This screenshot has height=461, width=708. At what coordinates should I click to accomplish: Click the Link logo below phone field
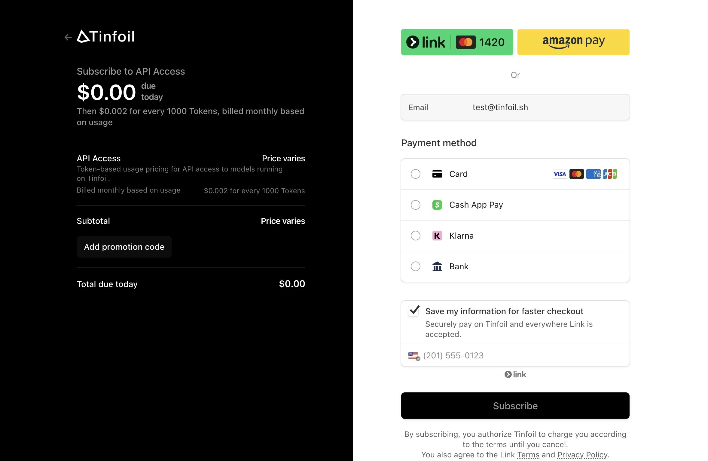[515, 374]
